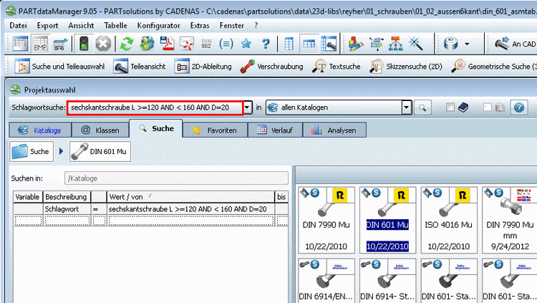Click the DIN 601 Mu breadcrumb button
The width and height of the screenshot is (537, 303).
point(100,151)
